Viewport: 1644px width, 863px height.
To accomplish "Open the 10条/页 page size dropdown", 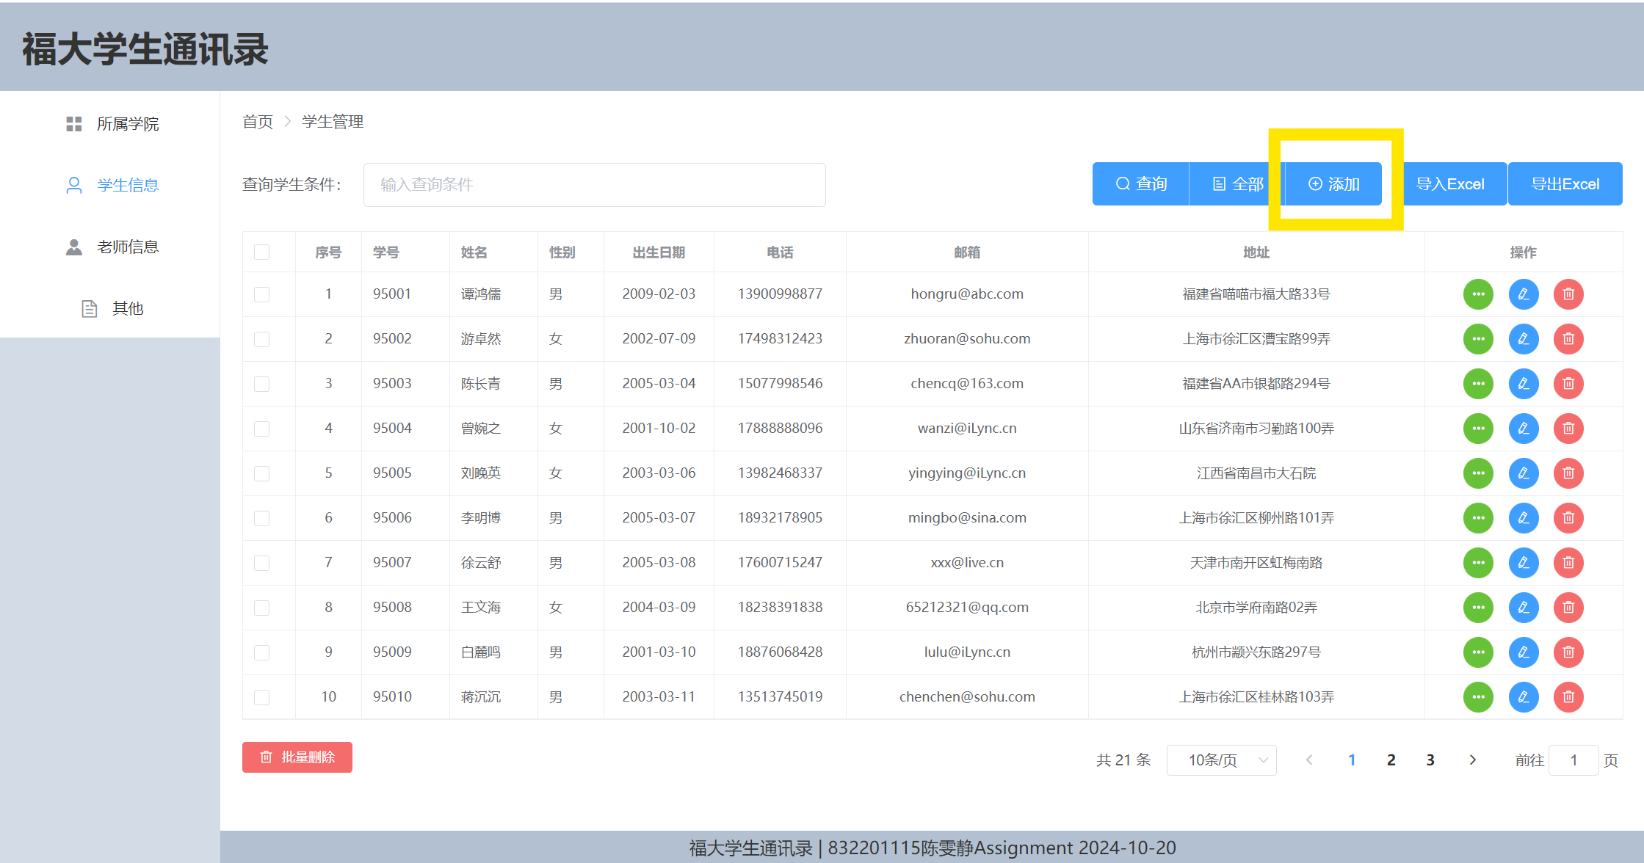I will click(x=1221, y=760).
